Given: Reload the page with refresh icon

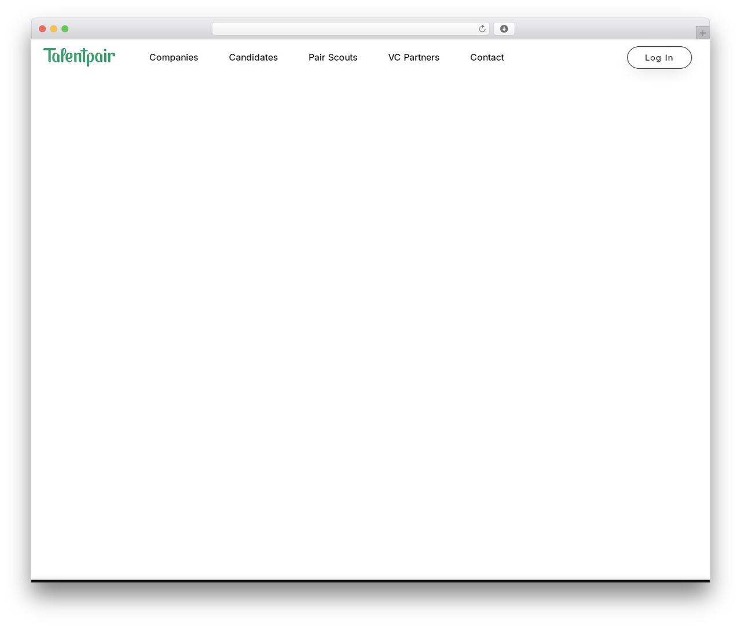Looking at the screenshot, I should (482, 29).
